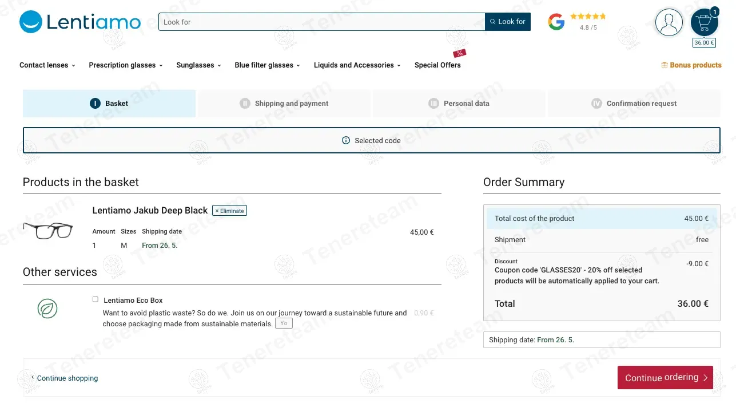Tick the Lentiamo Eco Box checkbox
This screenshot has height=407, width=736.
pyautogui.click(x=96, y=299)
